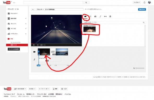The width and height of the screenshot is (154, 100).
Task: Click the blue create video button
Action: [x=142, y=9]
